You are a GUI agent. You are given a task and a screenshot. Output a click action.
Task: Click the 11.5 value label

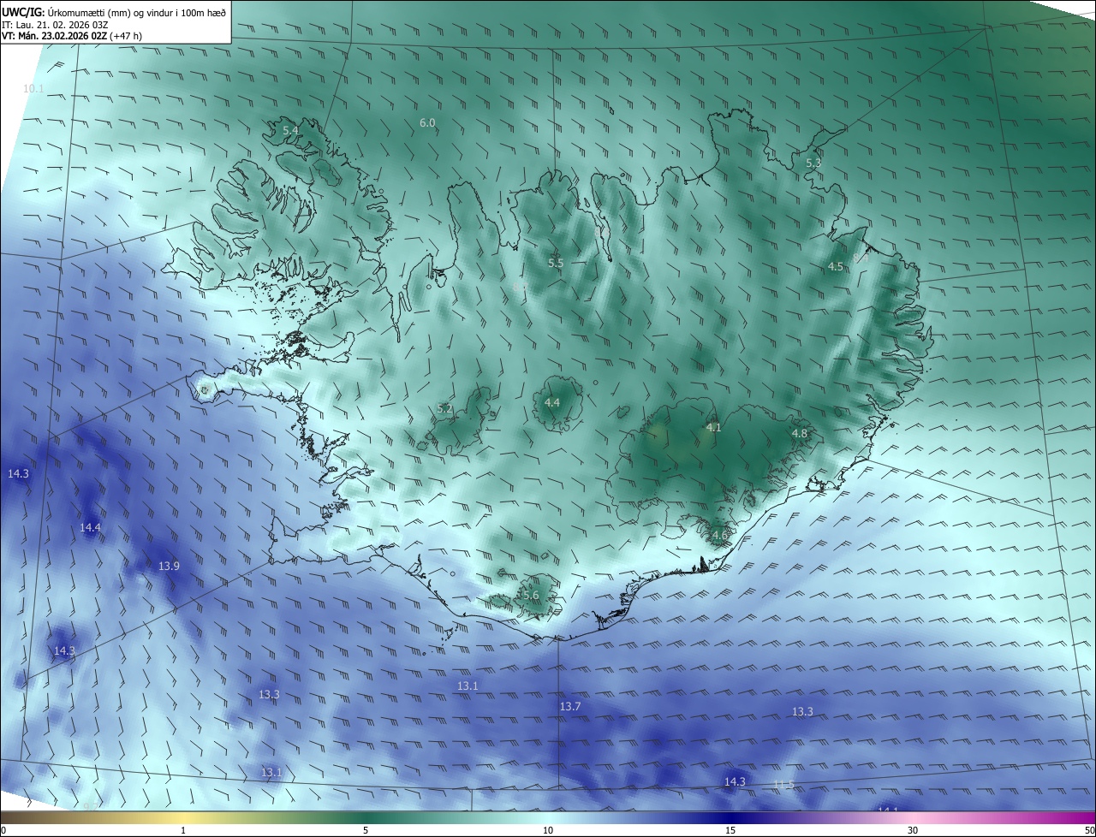point(783,785)
